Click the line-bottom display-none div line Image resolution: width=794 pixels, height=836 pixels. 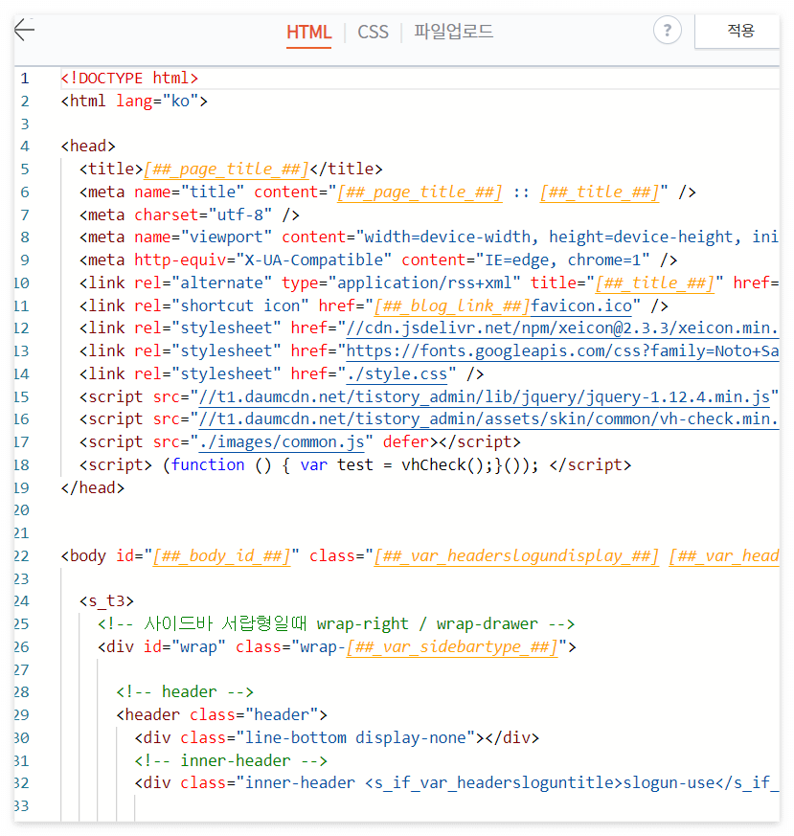337,738
